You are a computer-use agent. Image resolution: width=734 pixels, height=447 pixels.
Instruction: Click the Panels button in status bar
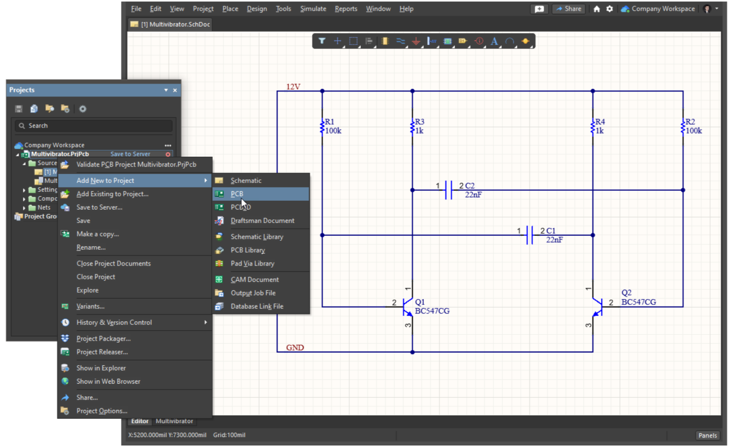click(707, 435)
